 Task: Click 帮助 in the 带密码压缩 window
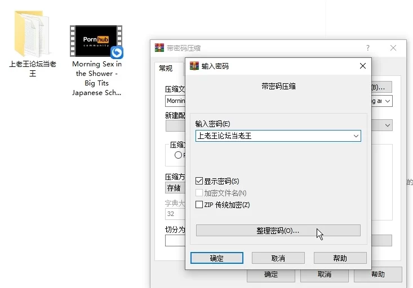pyautogui.click(x=378, y=274)
